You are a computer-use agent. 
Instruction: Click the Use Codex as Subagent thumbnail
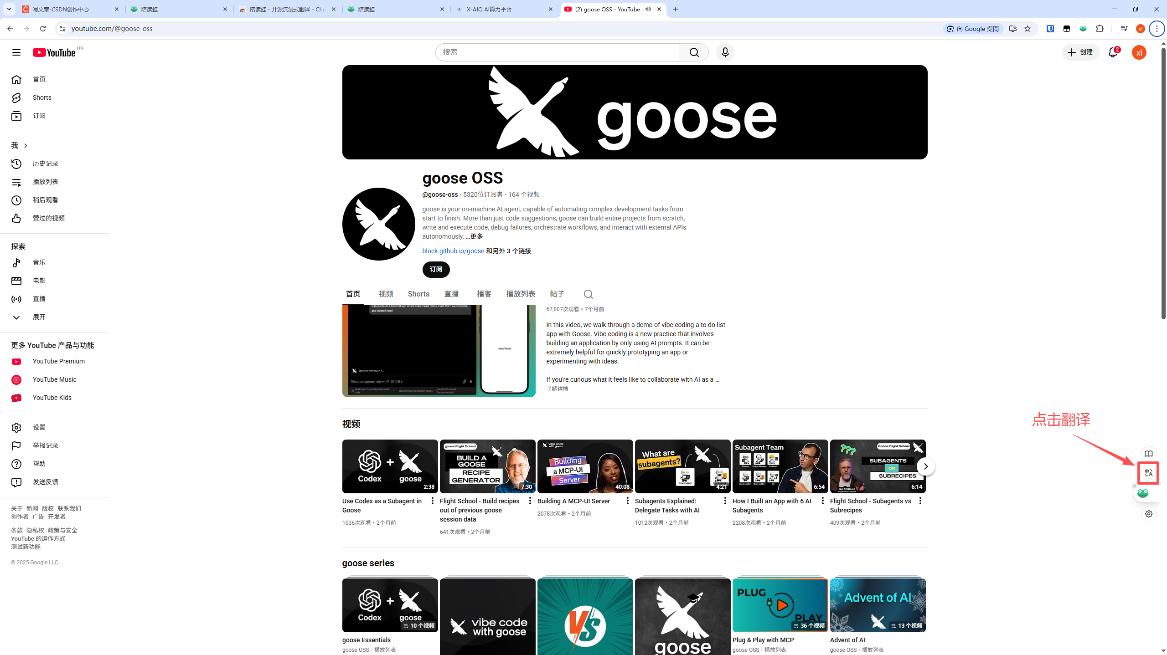point(390,466)
